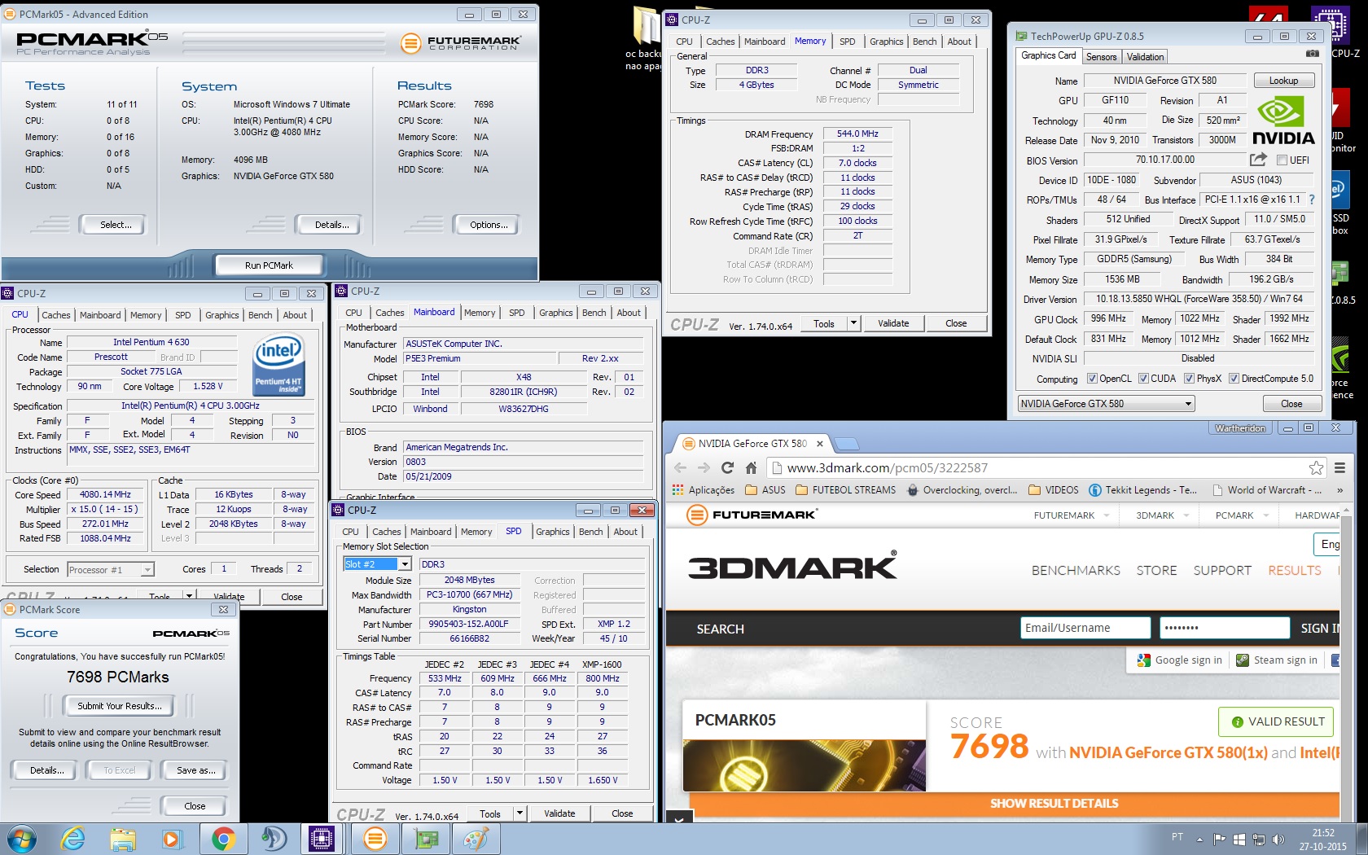
Task: Toggle the CUDA checkbox
Action: coord(1143,379)
